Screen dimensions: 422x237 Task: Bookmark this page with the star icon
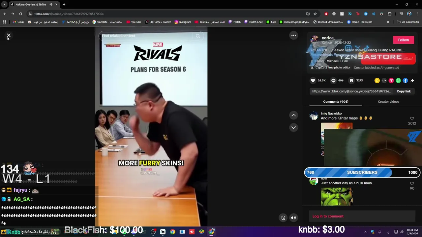315,14
